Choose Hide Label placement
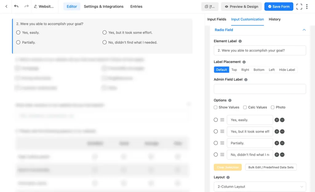Image resolution: width=315 pixels, height=192 pixels. click(287, 70)
